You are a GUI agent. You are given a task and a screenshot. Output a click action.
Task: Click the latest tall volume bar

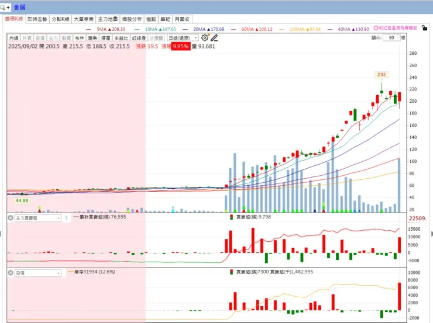point(399,185)
